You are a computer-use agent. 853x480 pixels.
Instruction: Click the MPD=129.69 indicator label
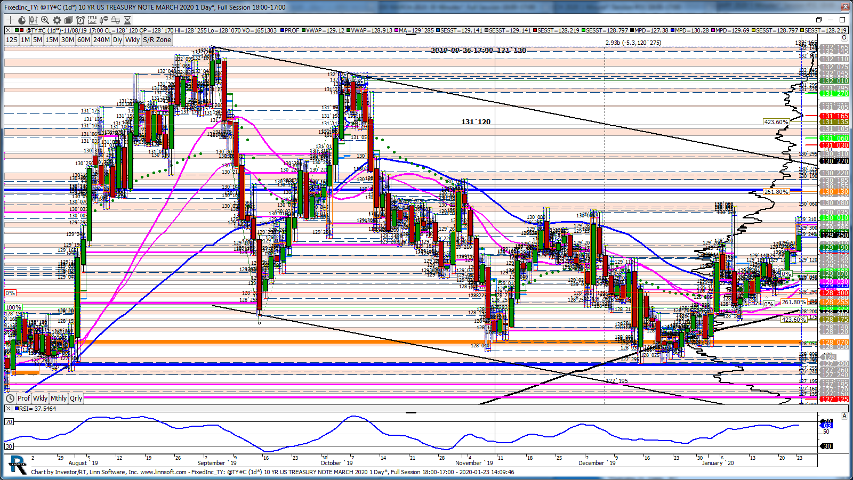730,30
